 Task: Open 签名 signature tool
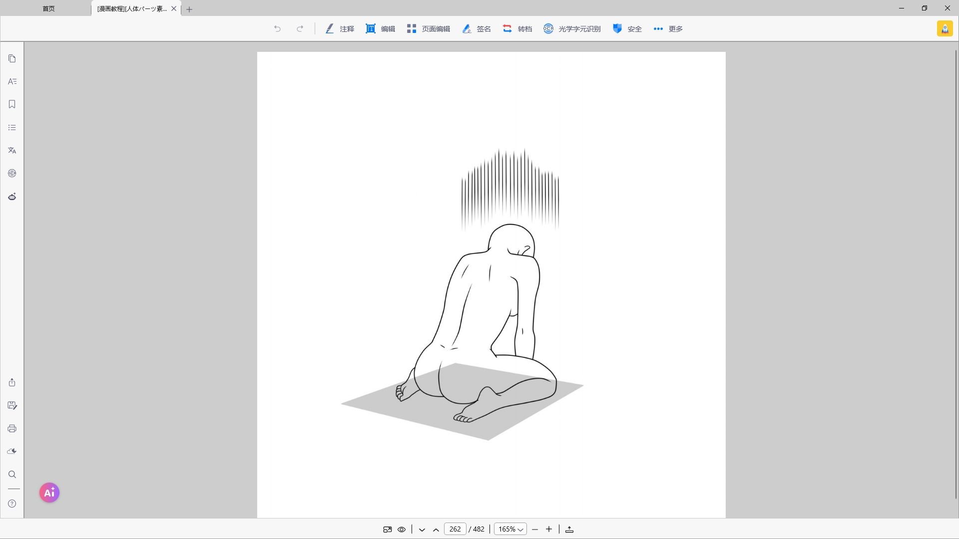pyautogui.click(x=477, y=29)
